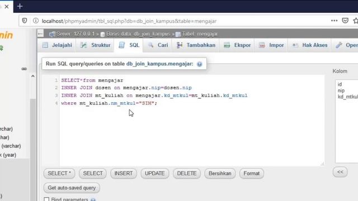Click Get auto-saved query button
Screen dimensions: 358x201
click(x=72, y=188)
